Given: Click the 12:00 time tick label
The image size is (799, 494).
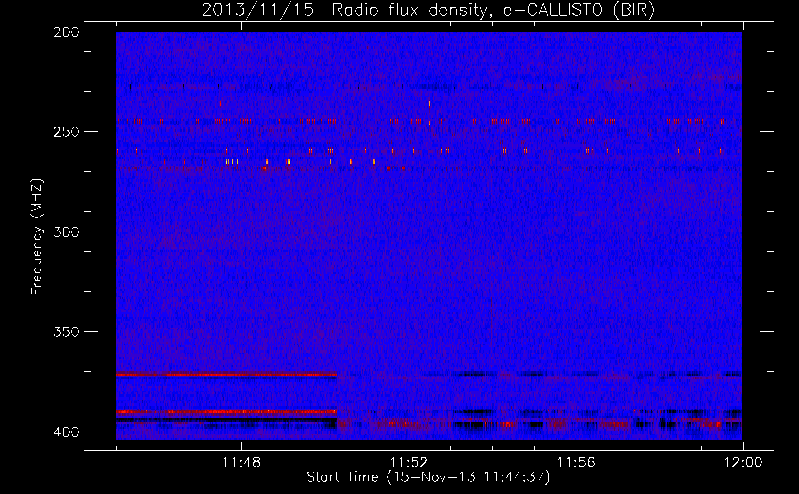Looking at the screenshot, I should [x=743, y=463].
